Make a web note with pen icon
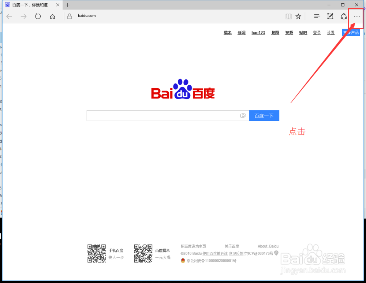Viewport: 366px width, 283px height. point(330,16)
